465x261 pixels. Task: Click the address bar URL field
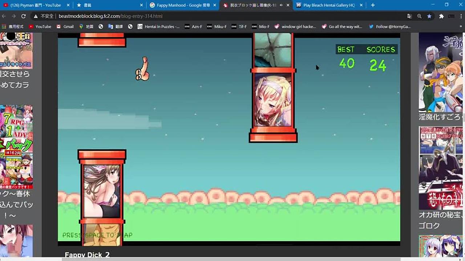tap(218, 16)
